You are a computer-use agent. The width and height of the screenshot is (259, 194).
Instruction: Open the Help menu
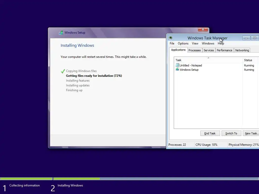221,43
